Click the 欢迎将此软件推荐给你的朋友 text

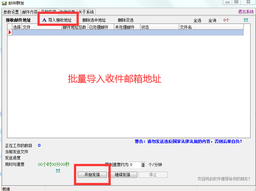(224, 179)
